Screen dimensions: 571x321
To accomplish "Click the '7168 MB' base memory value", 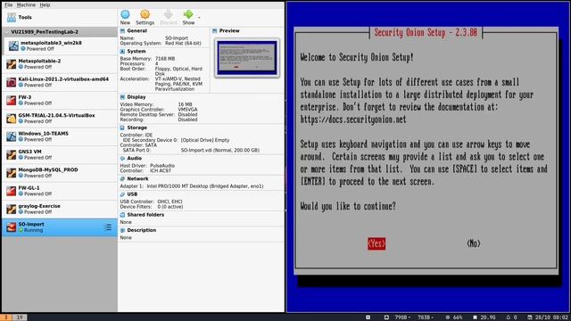I will (165, 59).
